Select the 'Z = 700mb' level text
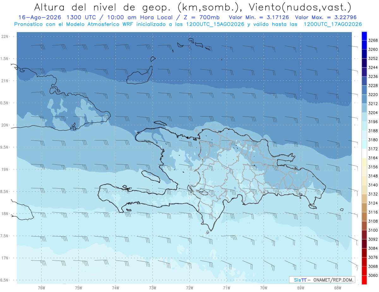Viewport: 379px width, 292px height. 200,18
